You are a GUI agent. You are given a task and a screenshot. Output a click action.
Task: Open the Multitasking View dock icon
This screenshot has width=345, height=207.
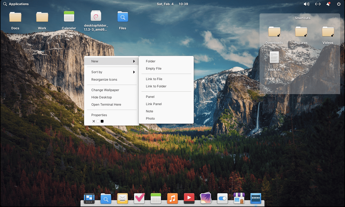click(x=89, y=199)
